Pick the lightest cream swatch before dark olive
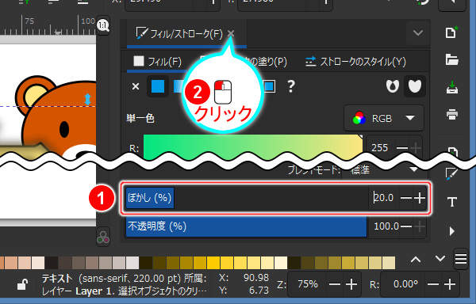This screenshot has height=304, width=476. [281, 263]
